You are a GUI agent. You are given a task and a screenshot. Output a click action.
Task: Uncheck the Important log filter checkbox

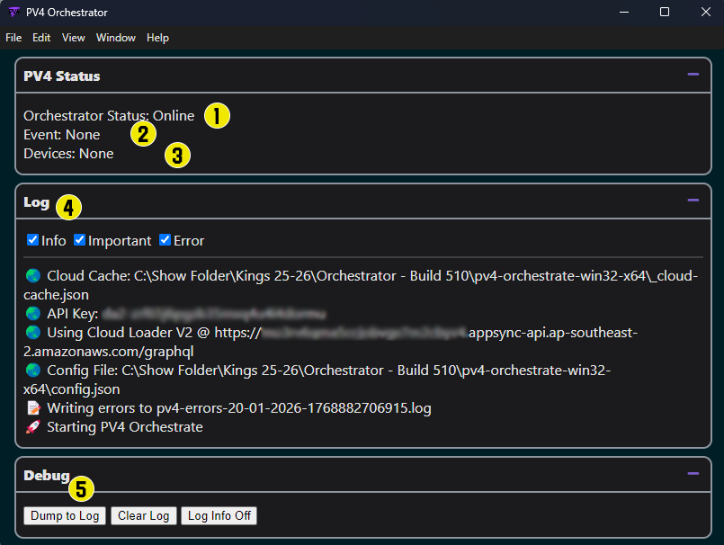pos(79,240)
